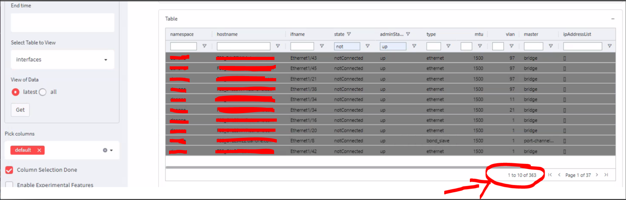
Task: Sort by the vlan column header
Action: 510,34
